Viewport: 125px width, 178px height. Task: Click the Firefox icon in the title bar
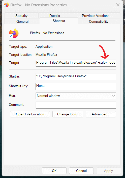click(6, 5)
